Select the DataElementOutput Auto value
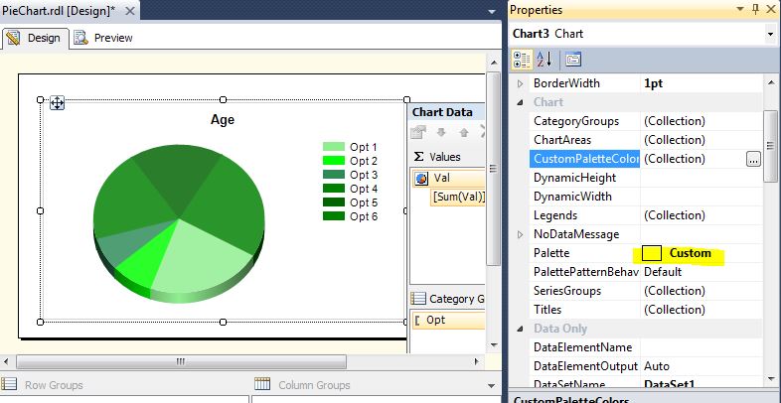This screenshot has width=781, height=403. [x=657, y=366]
